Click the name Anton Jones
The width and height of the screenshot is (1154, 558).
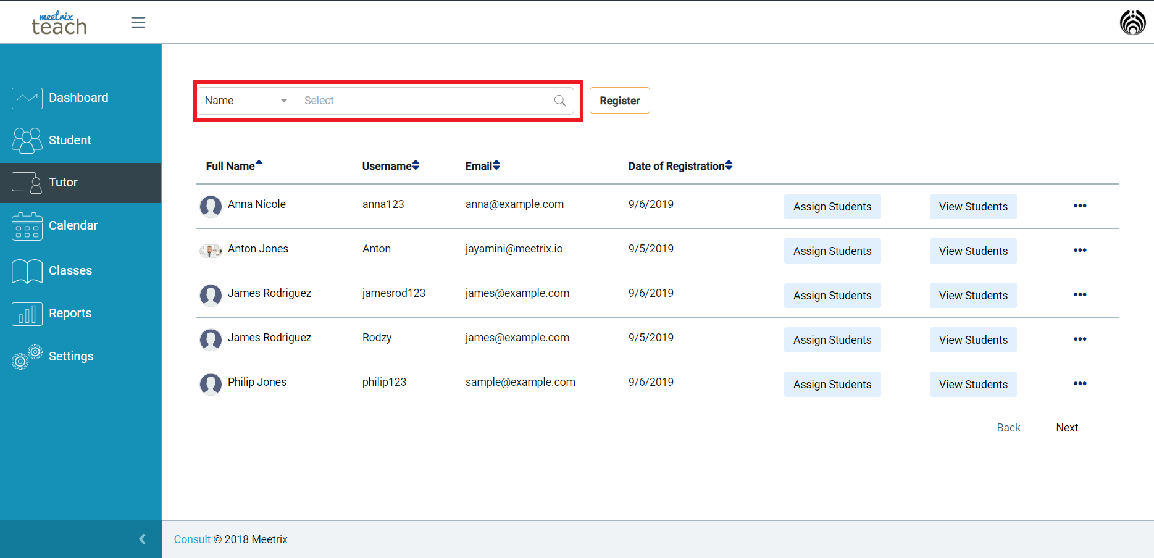coord(258,249)
